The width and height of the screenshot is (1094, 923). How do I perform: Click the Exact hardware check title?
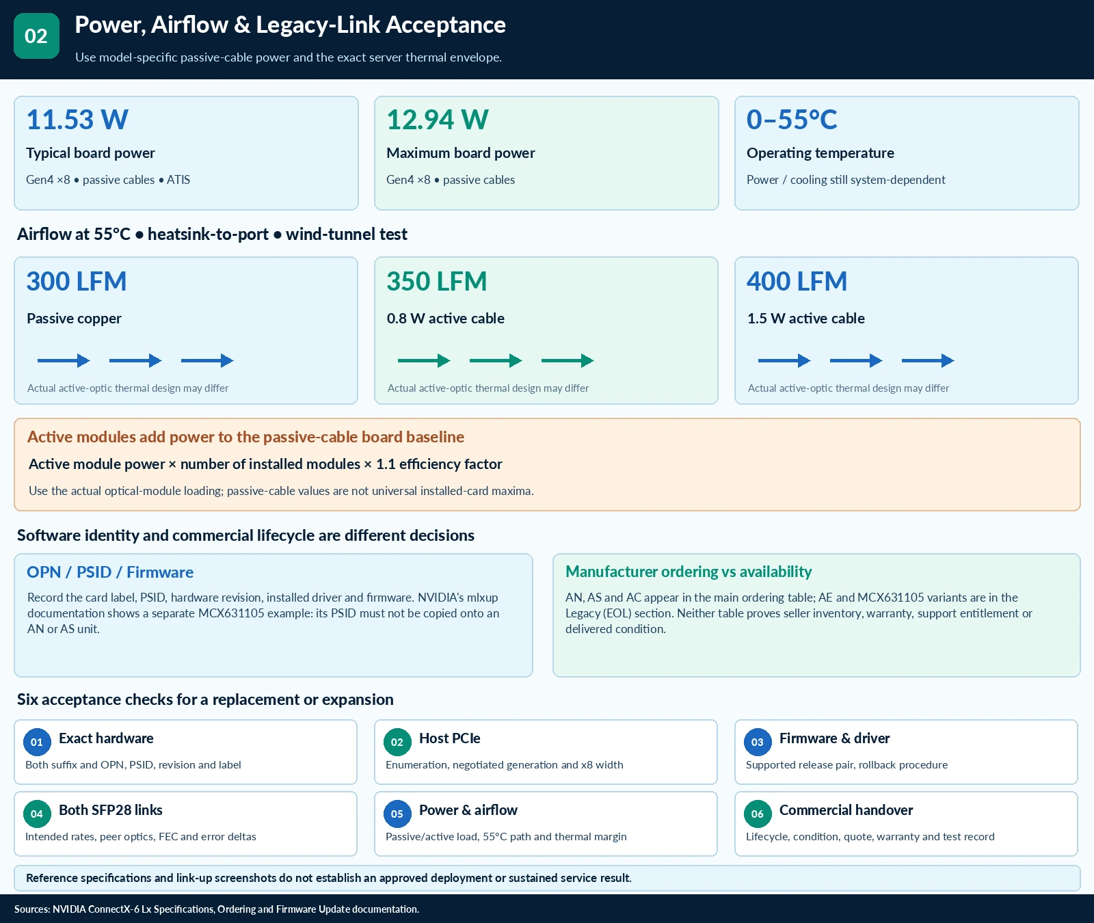point(106,738)
